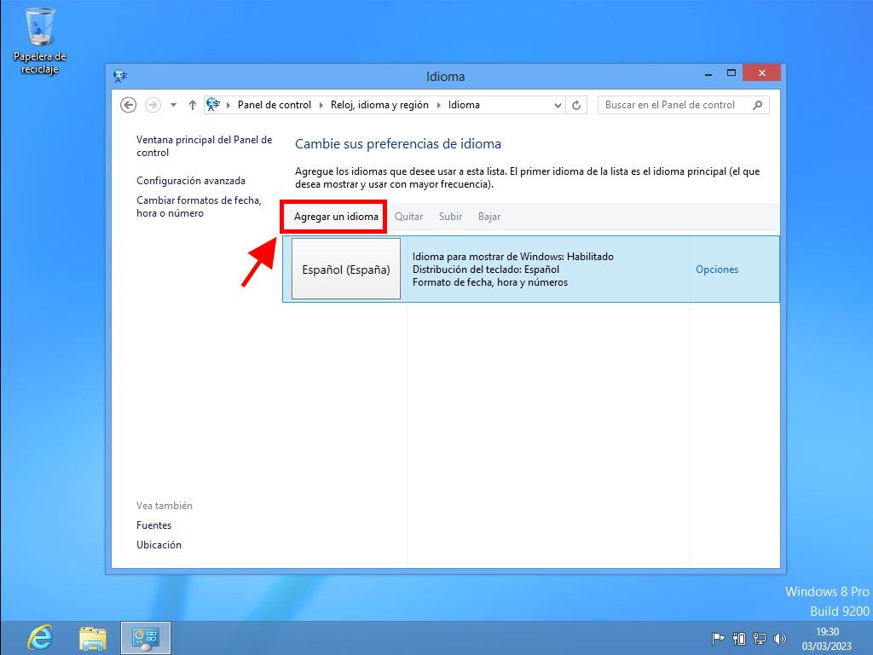Screen dimensions: 873x655
Task: Open the Recycle Bin desktop icon
Action: point(39,41)
